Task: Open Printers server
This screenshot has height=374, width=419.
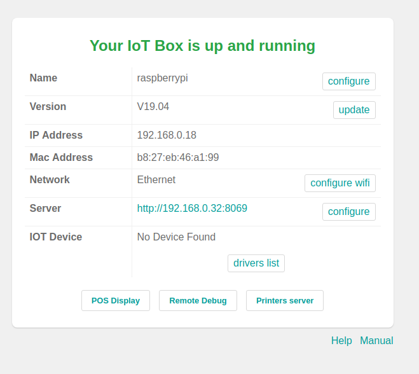Action: (x=285, y=300)
